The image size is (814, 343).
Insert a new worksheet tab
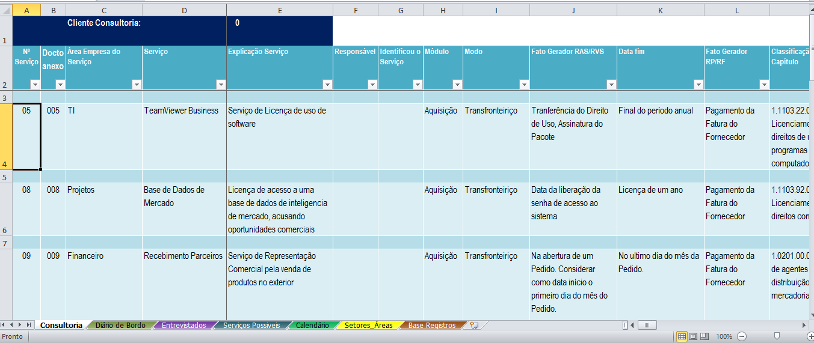click(474, 325)
